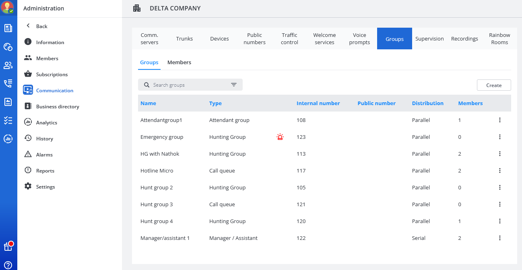Screen dimensions: 522x270
Task: Open three-dot menu for Attendantgroup1
Action: point(499,120)
